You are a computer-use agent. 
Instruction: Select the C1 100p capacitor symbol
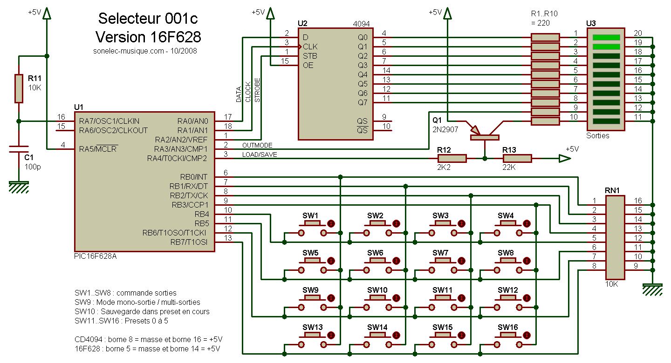tap(19, 149)
